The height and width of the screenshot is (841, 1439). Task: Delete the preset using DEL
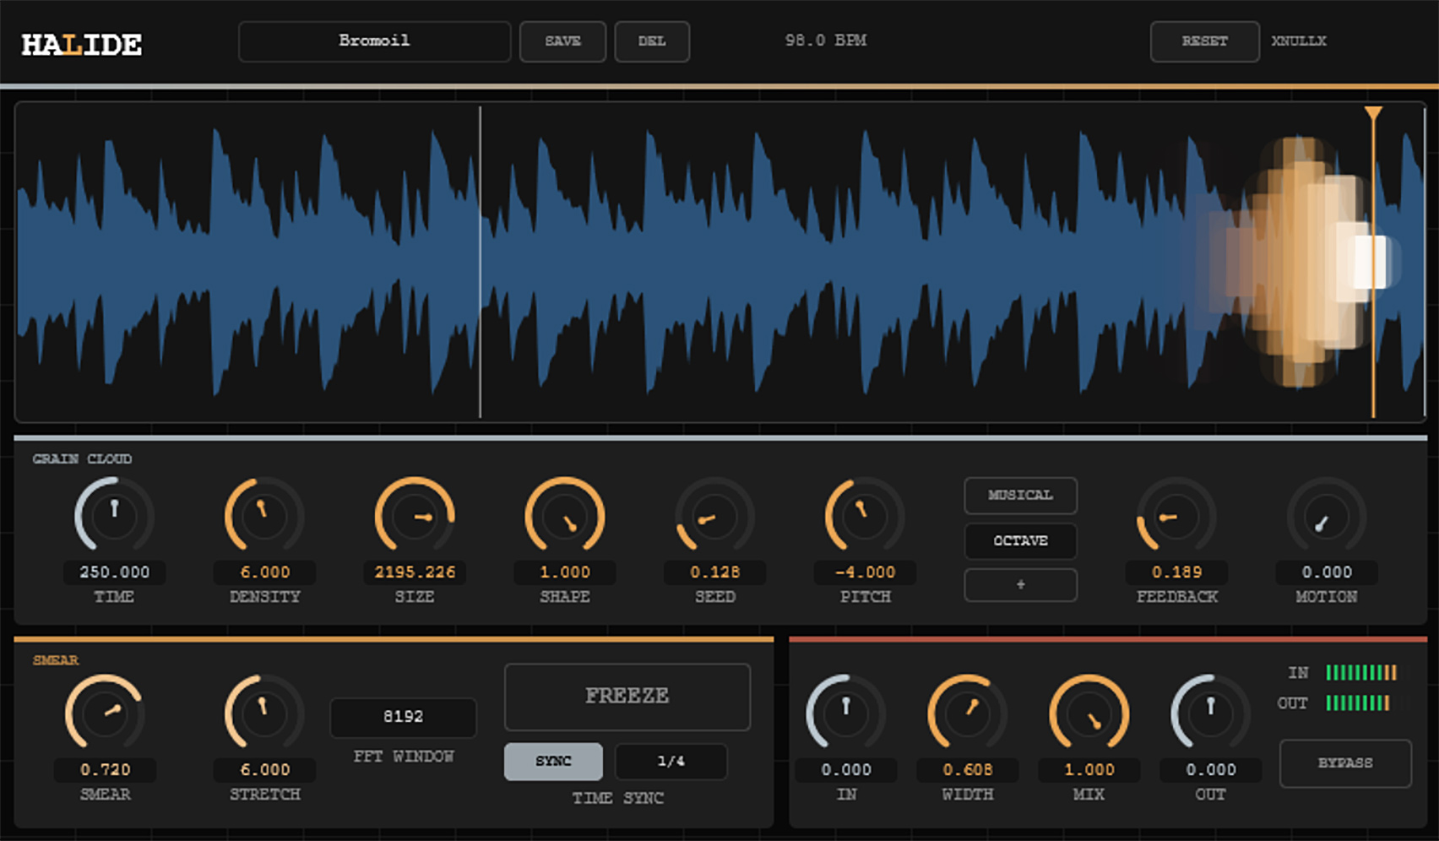pos(652,41)
